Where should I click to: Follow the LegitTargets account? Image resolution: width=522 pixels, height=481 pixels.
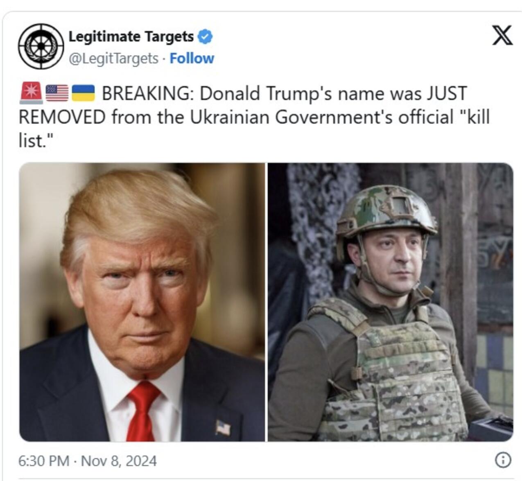(192, 59)
